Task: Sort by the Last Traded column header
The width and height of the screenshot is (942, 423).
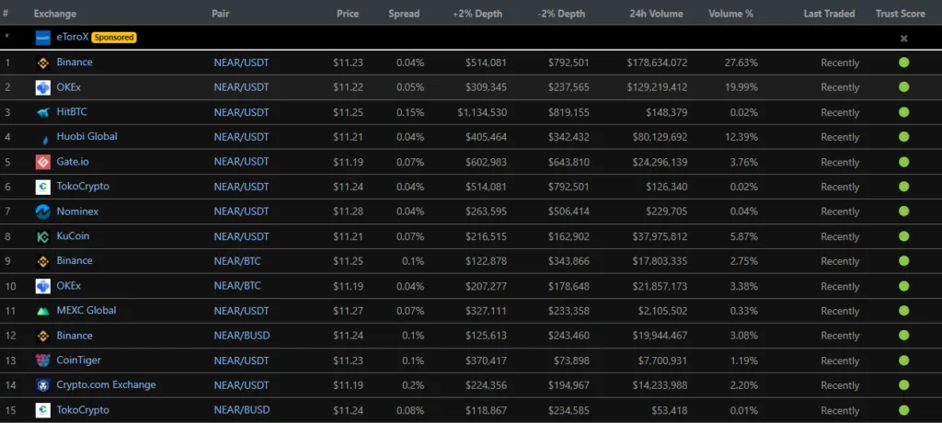Action: pos(829,13)
